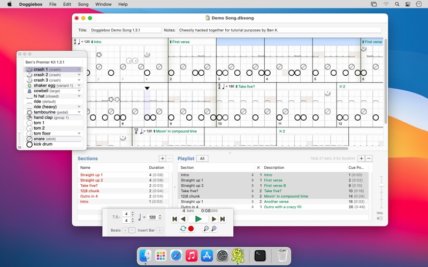Jump to song start button
428x267 pixels.
(x=175, y=219)
